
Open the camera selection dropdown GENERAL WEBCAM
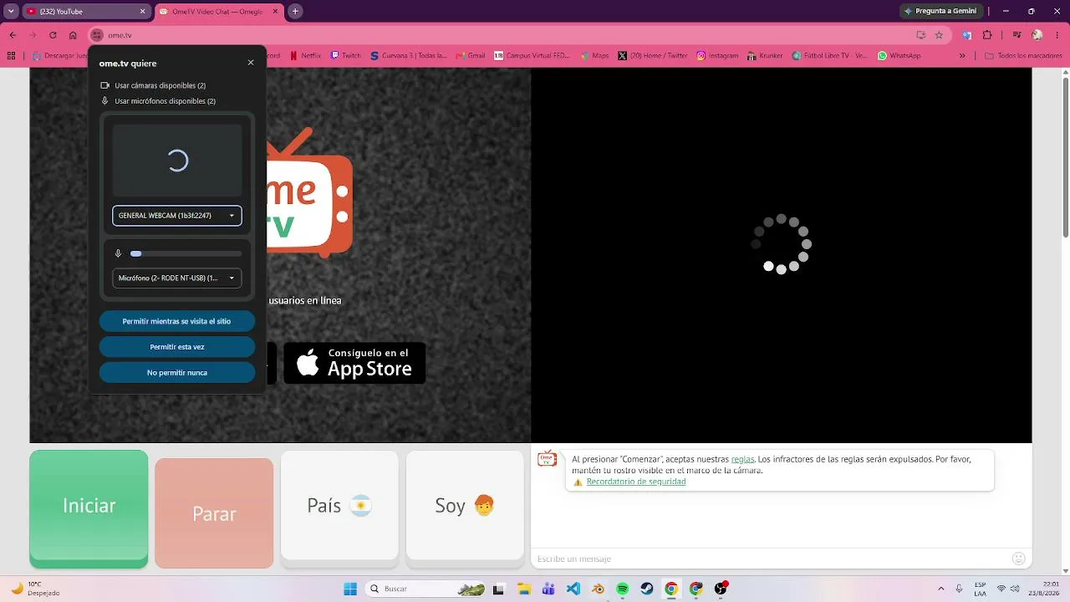click(177, 216)
